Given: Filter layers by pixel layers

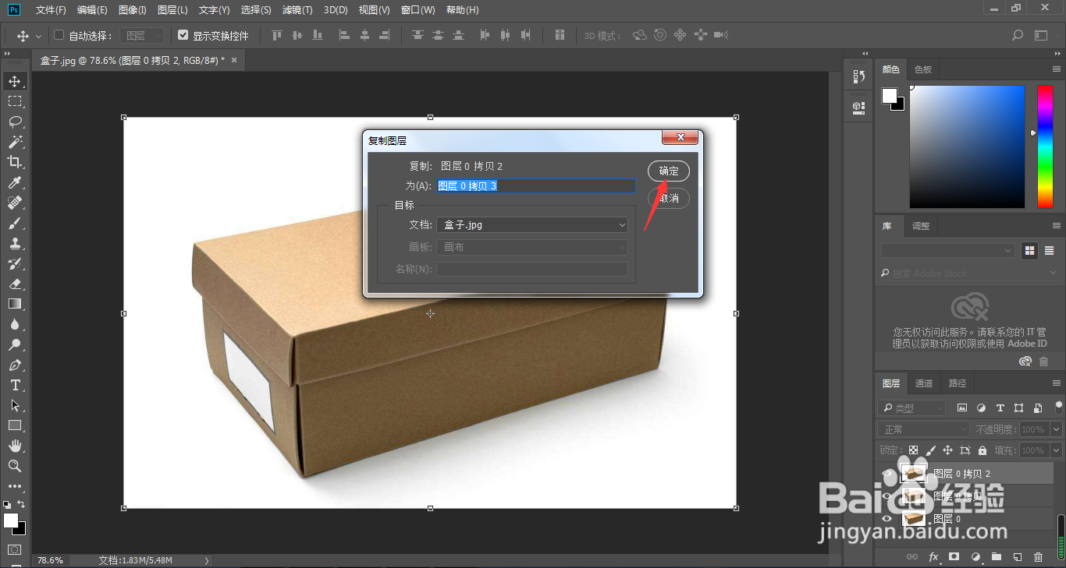Looking at the screenshot, I should tap(962, 408).
